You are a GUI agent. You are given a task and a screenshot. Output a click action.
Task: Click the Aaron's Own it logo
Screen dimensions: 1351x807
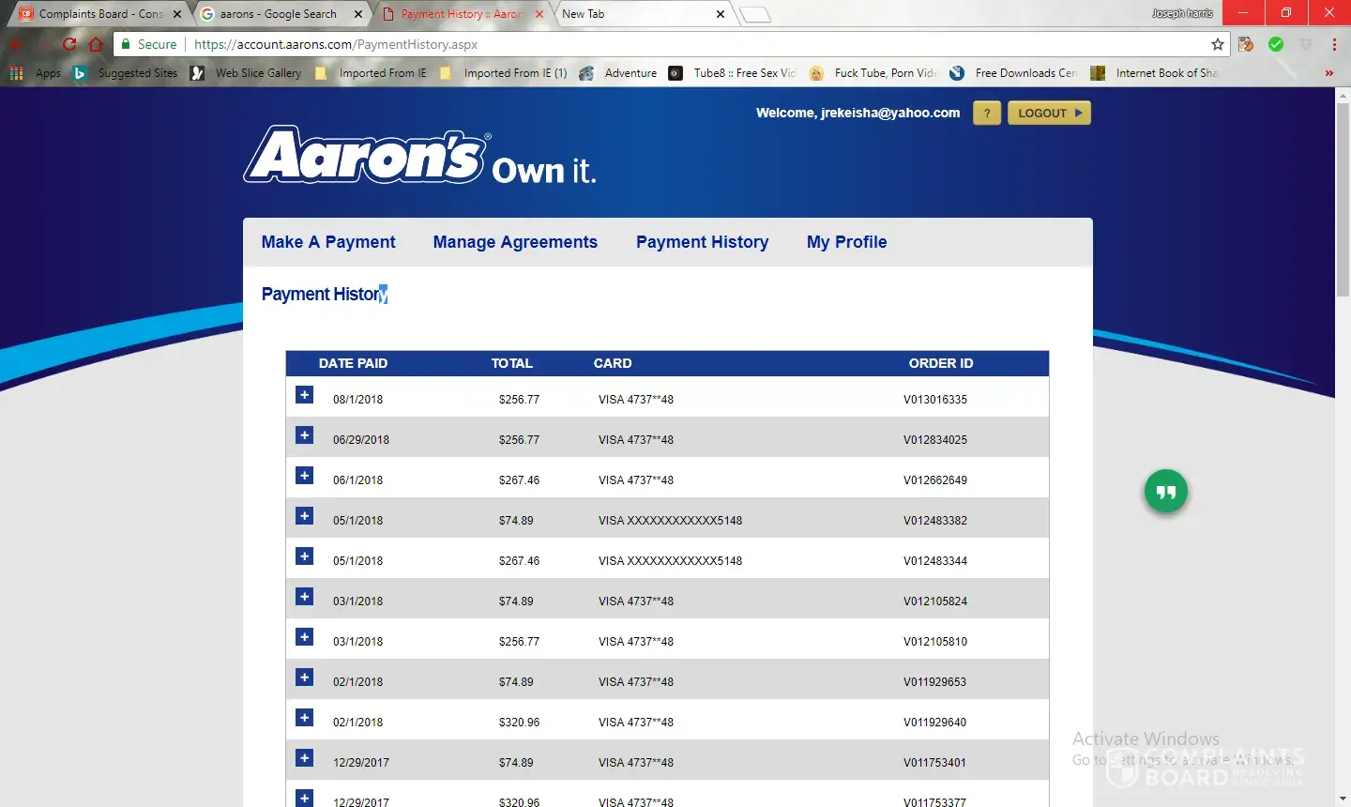pyautogui.click(x=419, y=157)
